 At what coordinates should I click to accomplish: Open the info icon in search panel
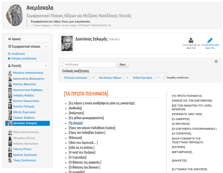coord(216,61)
